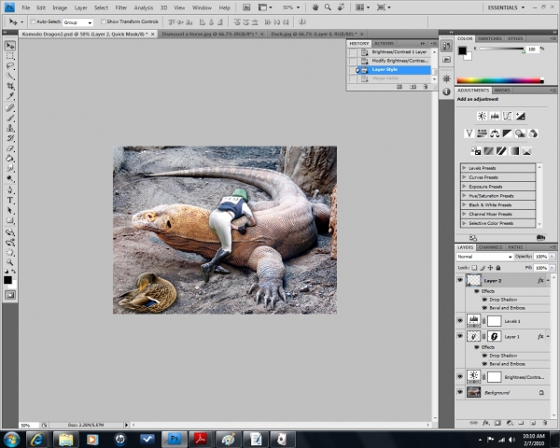Enable the Auto-Select checkbox
Screen dimensions: 560x448
(33, 21)
